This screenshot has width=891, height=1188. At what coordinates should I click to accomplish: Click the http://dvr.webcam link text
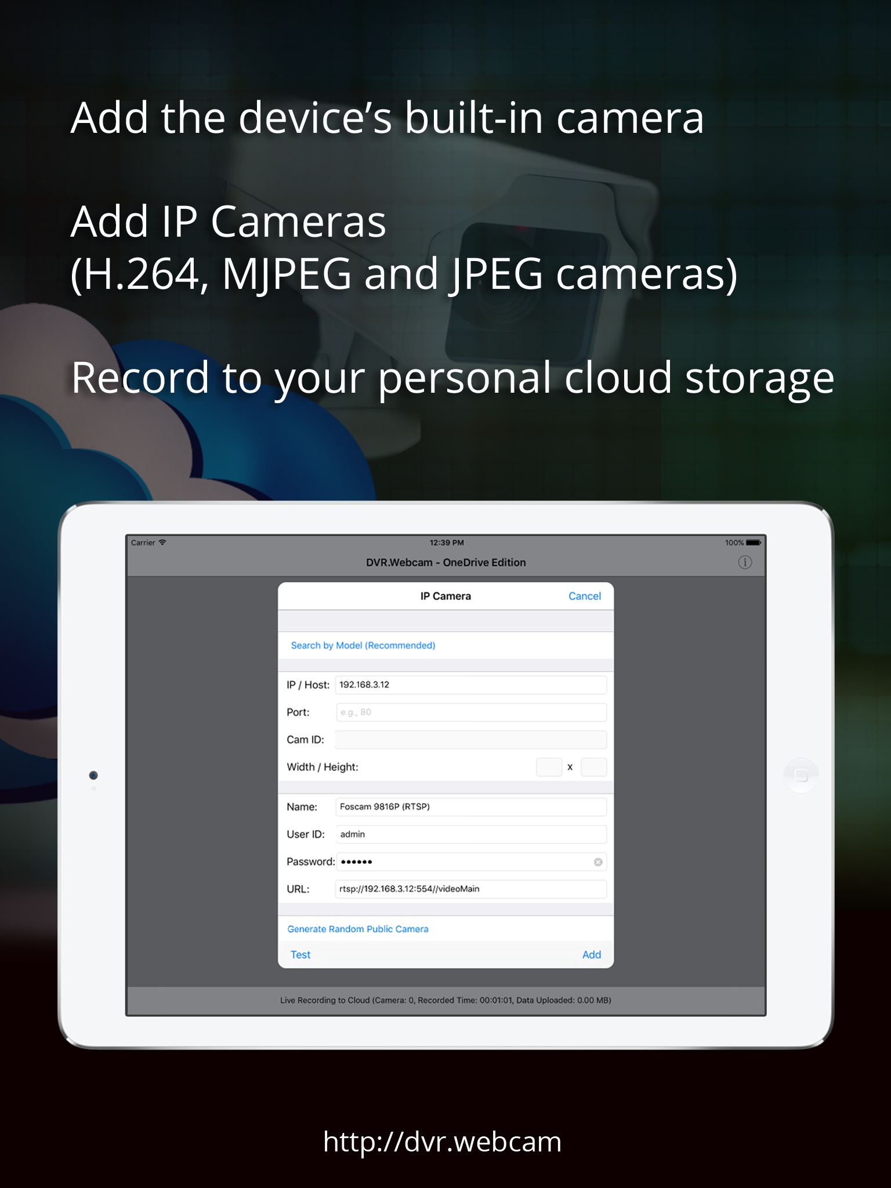[x=443, y=1142]
